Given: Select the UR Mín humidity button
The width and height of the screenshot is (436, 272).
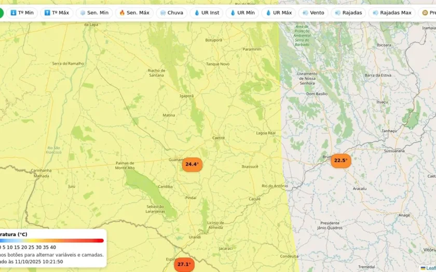Looking at the screenshot, I should (x=242, y=13).
